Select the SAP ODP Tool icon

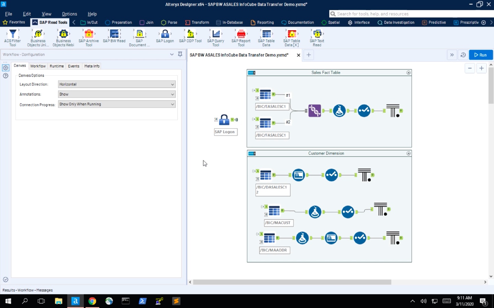(x=190, y=34)
